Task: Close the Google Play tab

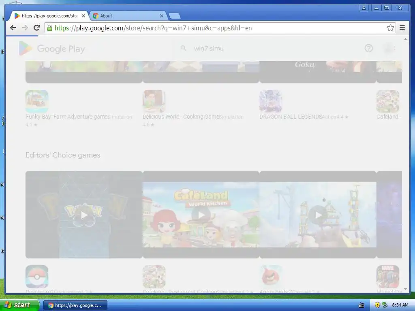Action: coord(83,16)
